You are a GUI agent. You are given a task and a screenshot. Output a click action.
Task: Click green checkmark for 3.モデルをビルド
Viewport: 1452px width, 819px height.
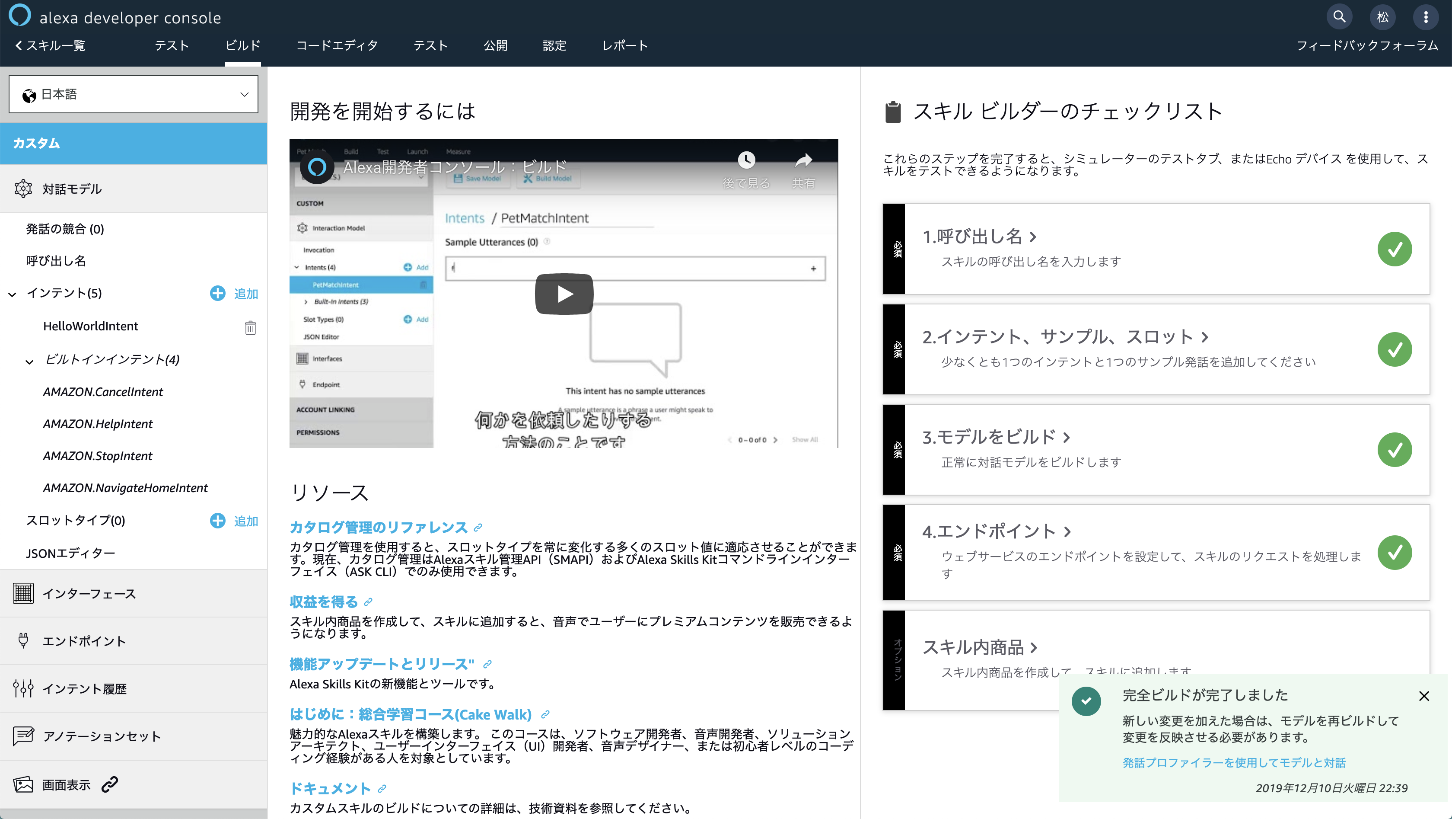tap(1395, 450)
